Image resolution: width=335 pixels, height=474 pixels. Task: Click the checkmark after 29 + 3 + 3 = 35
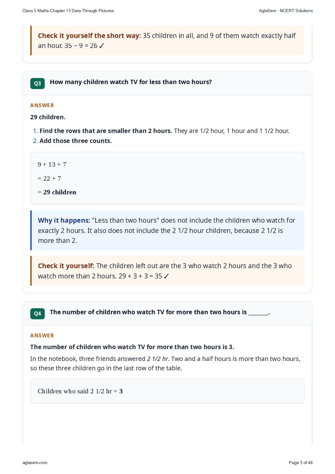(x=166, y=276)
